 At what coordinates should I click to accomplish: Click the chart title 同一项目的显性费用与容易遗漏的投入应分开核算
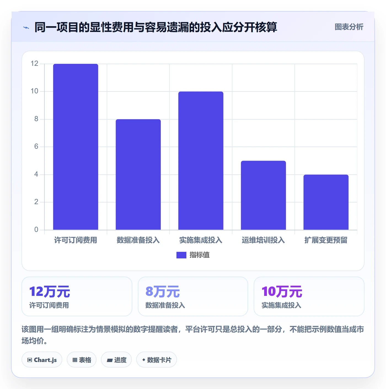(x=156, y=27)
